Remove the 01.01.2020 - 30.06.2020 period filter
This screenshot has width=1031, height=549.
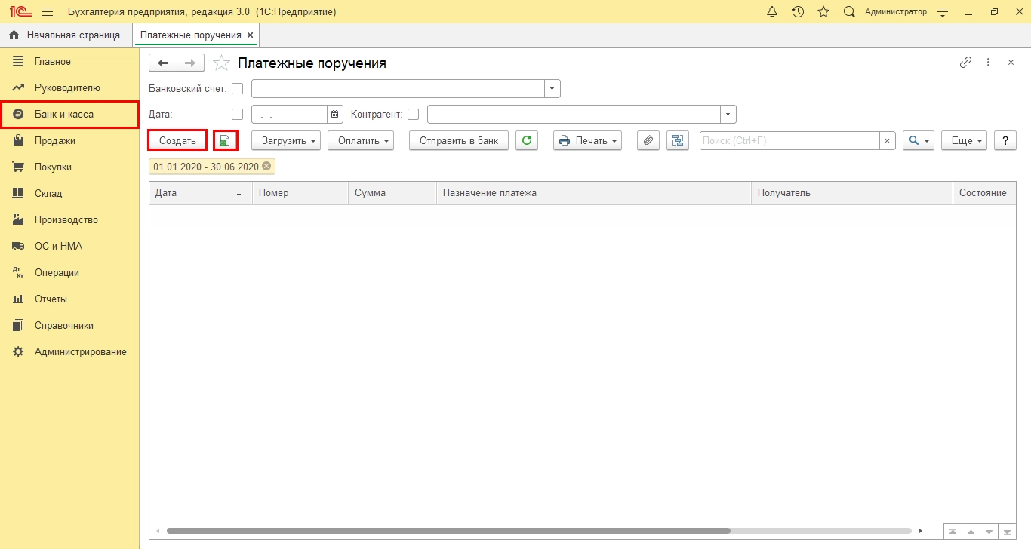coord(266,167)
